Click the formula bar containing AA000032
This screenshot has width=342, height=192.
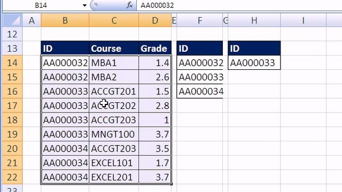coord(239,5)
